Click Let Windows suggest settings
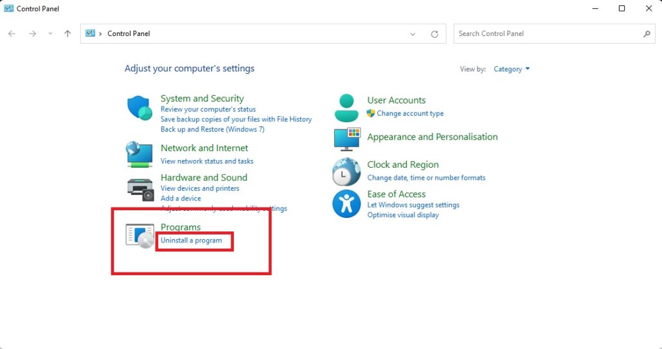The width and height of the screenshot is (662, 349). coord(413,205)
